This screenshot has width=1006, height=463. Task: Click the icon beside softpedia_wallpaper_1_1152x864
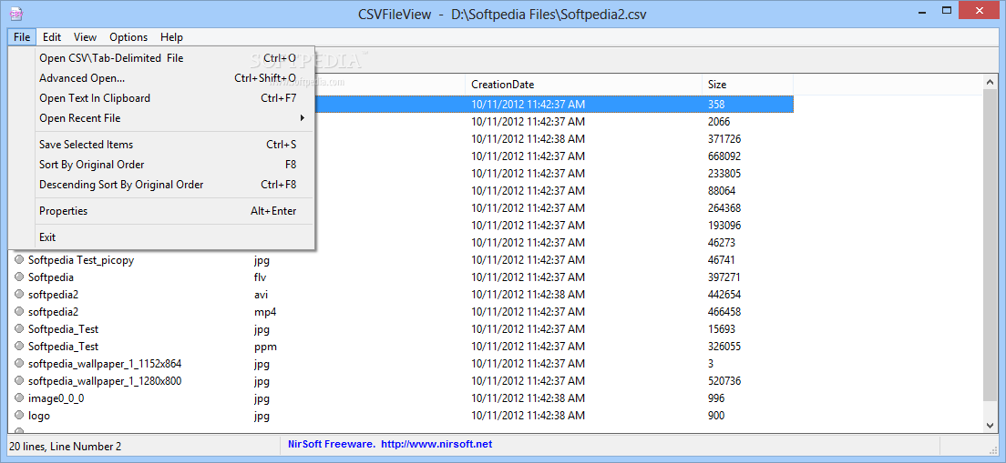pyautogui.click(x=19, y=364)
